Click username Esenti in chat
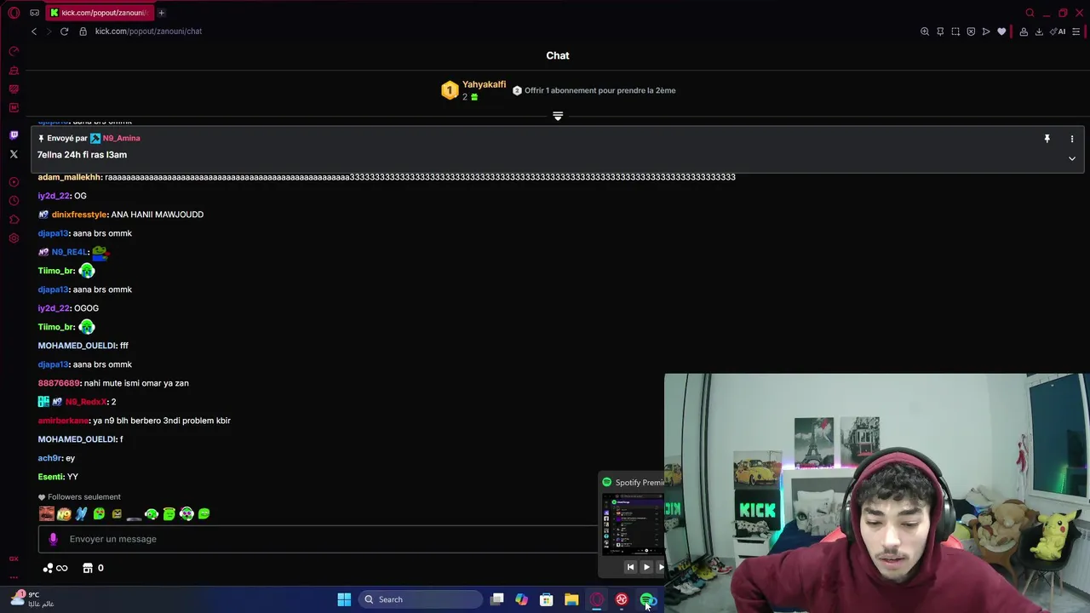1090x613 pixels. pyautogui.click(x=51, y=477)
